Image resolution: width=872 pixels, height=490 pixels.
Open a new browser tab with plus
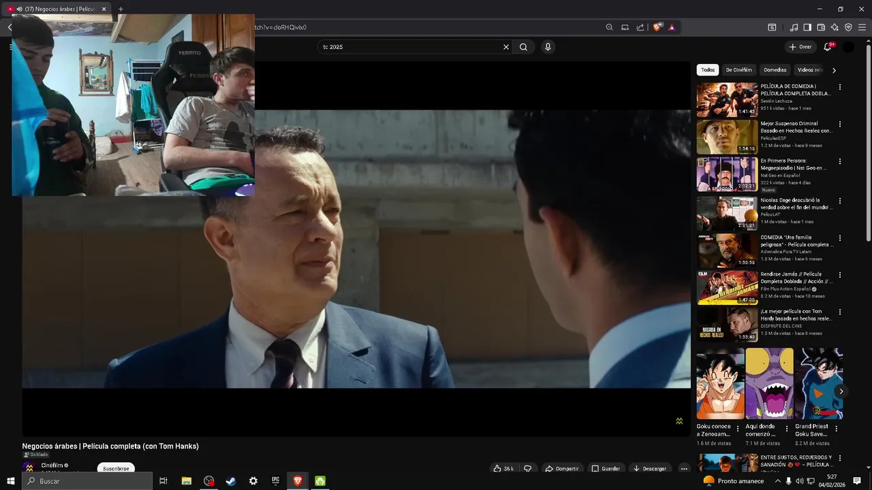(121, 9)
